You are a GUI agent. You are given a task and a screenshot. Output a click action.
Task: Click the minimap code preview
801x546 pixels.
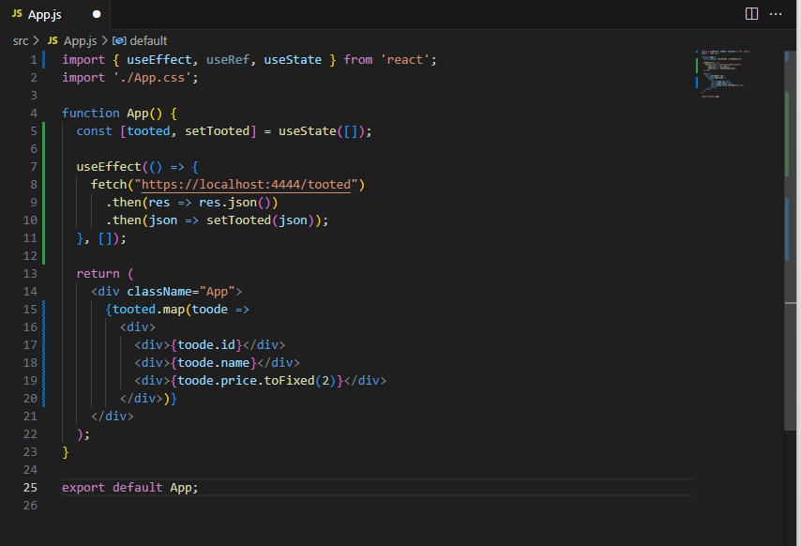tap(722, 73)
